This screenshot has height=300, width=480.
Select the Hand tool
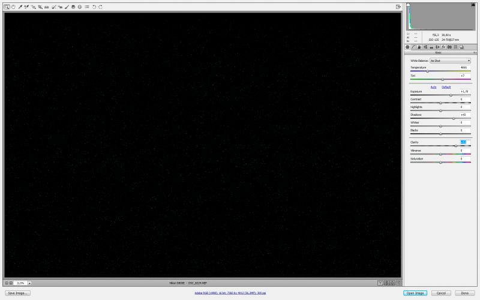[x=13, y=7]
